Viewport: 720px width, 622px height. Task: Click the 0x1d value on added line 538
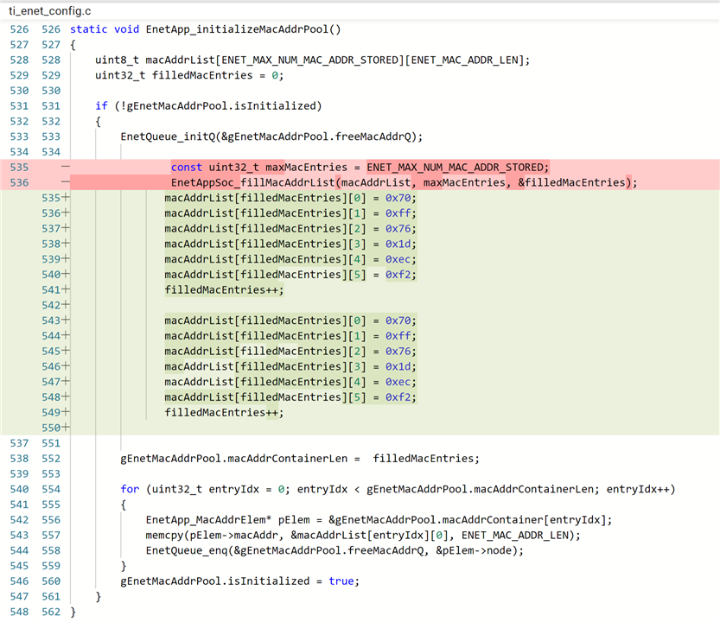[x=398, y=244]
